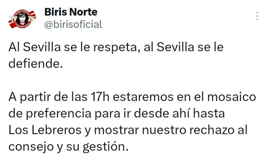Click the first mention of "Sevilla"

tap(42, 47)
